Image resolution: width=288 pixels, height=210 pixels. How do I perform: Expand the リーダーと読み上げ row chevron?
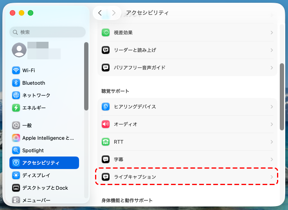(x=272, y=50)
